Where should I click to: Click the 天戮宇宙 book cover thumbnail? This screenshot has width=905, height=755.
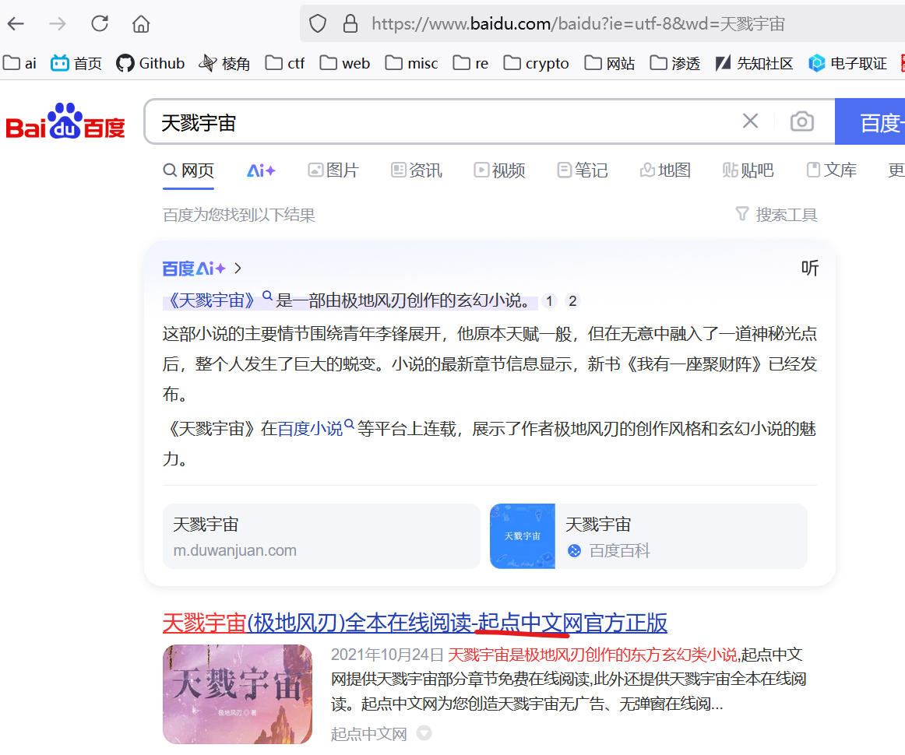(238, 694)
